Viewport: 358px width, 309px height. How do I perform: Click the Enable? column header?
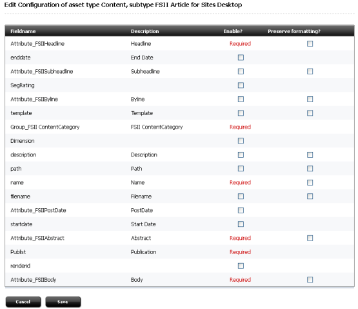233,31
